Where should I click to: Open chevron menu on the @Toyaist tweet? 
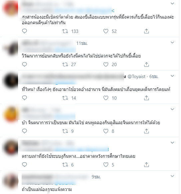point(172,76)
